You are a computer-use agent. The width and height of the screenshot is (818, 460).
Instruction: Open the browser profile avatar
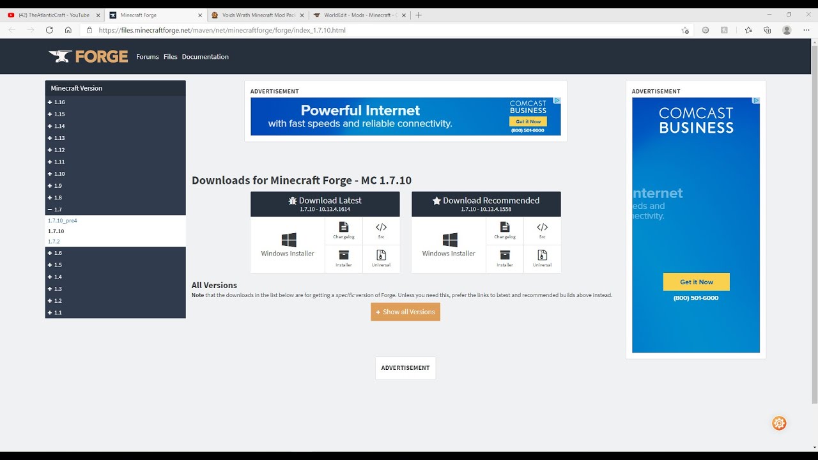click(787, 30)
